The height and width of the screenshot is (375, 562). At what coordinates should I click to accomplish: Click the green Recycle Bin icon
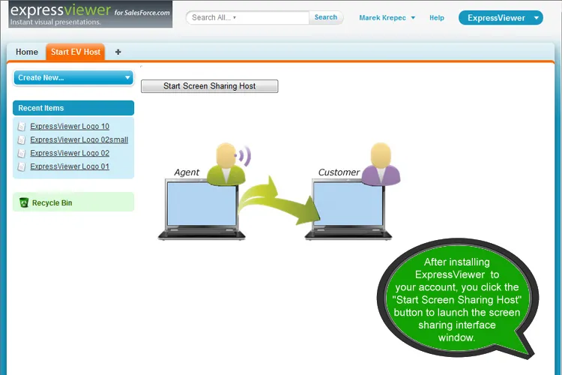point(24,202)
